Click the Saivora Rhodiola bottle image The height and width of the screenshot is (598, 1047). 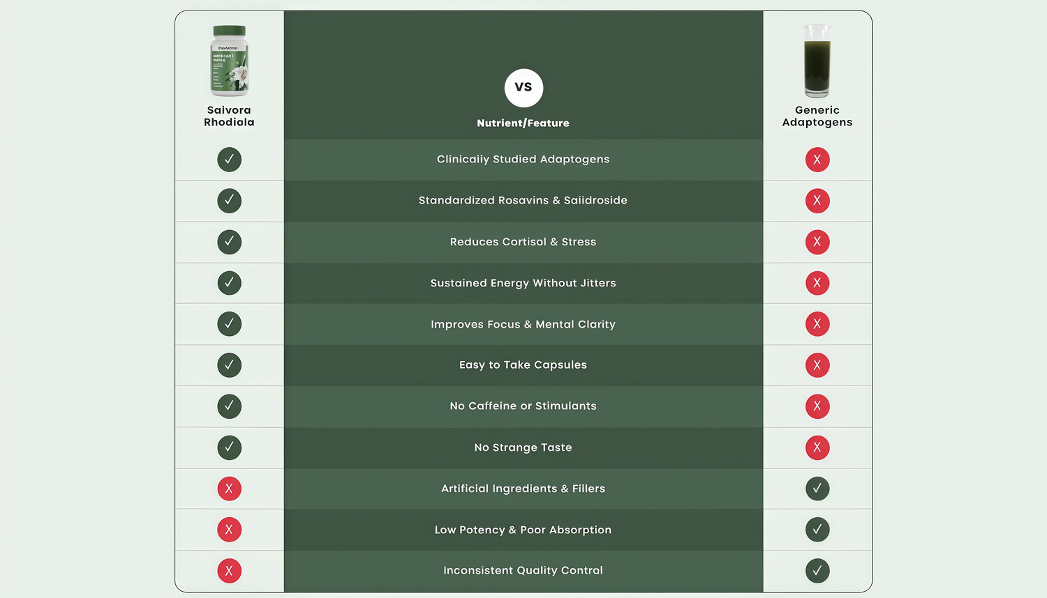pyautogui.click(x=229, y=61)
